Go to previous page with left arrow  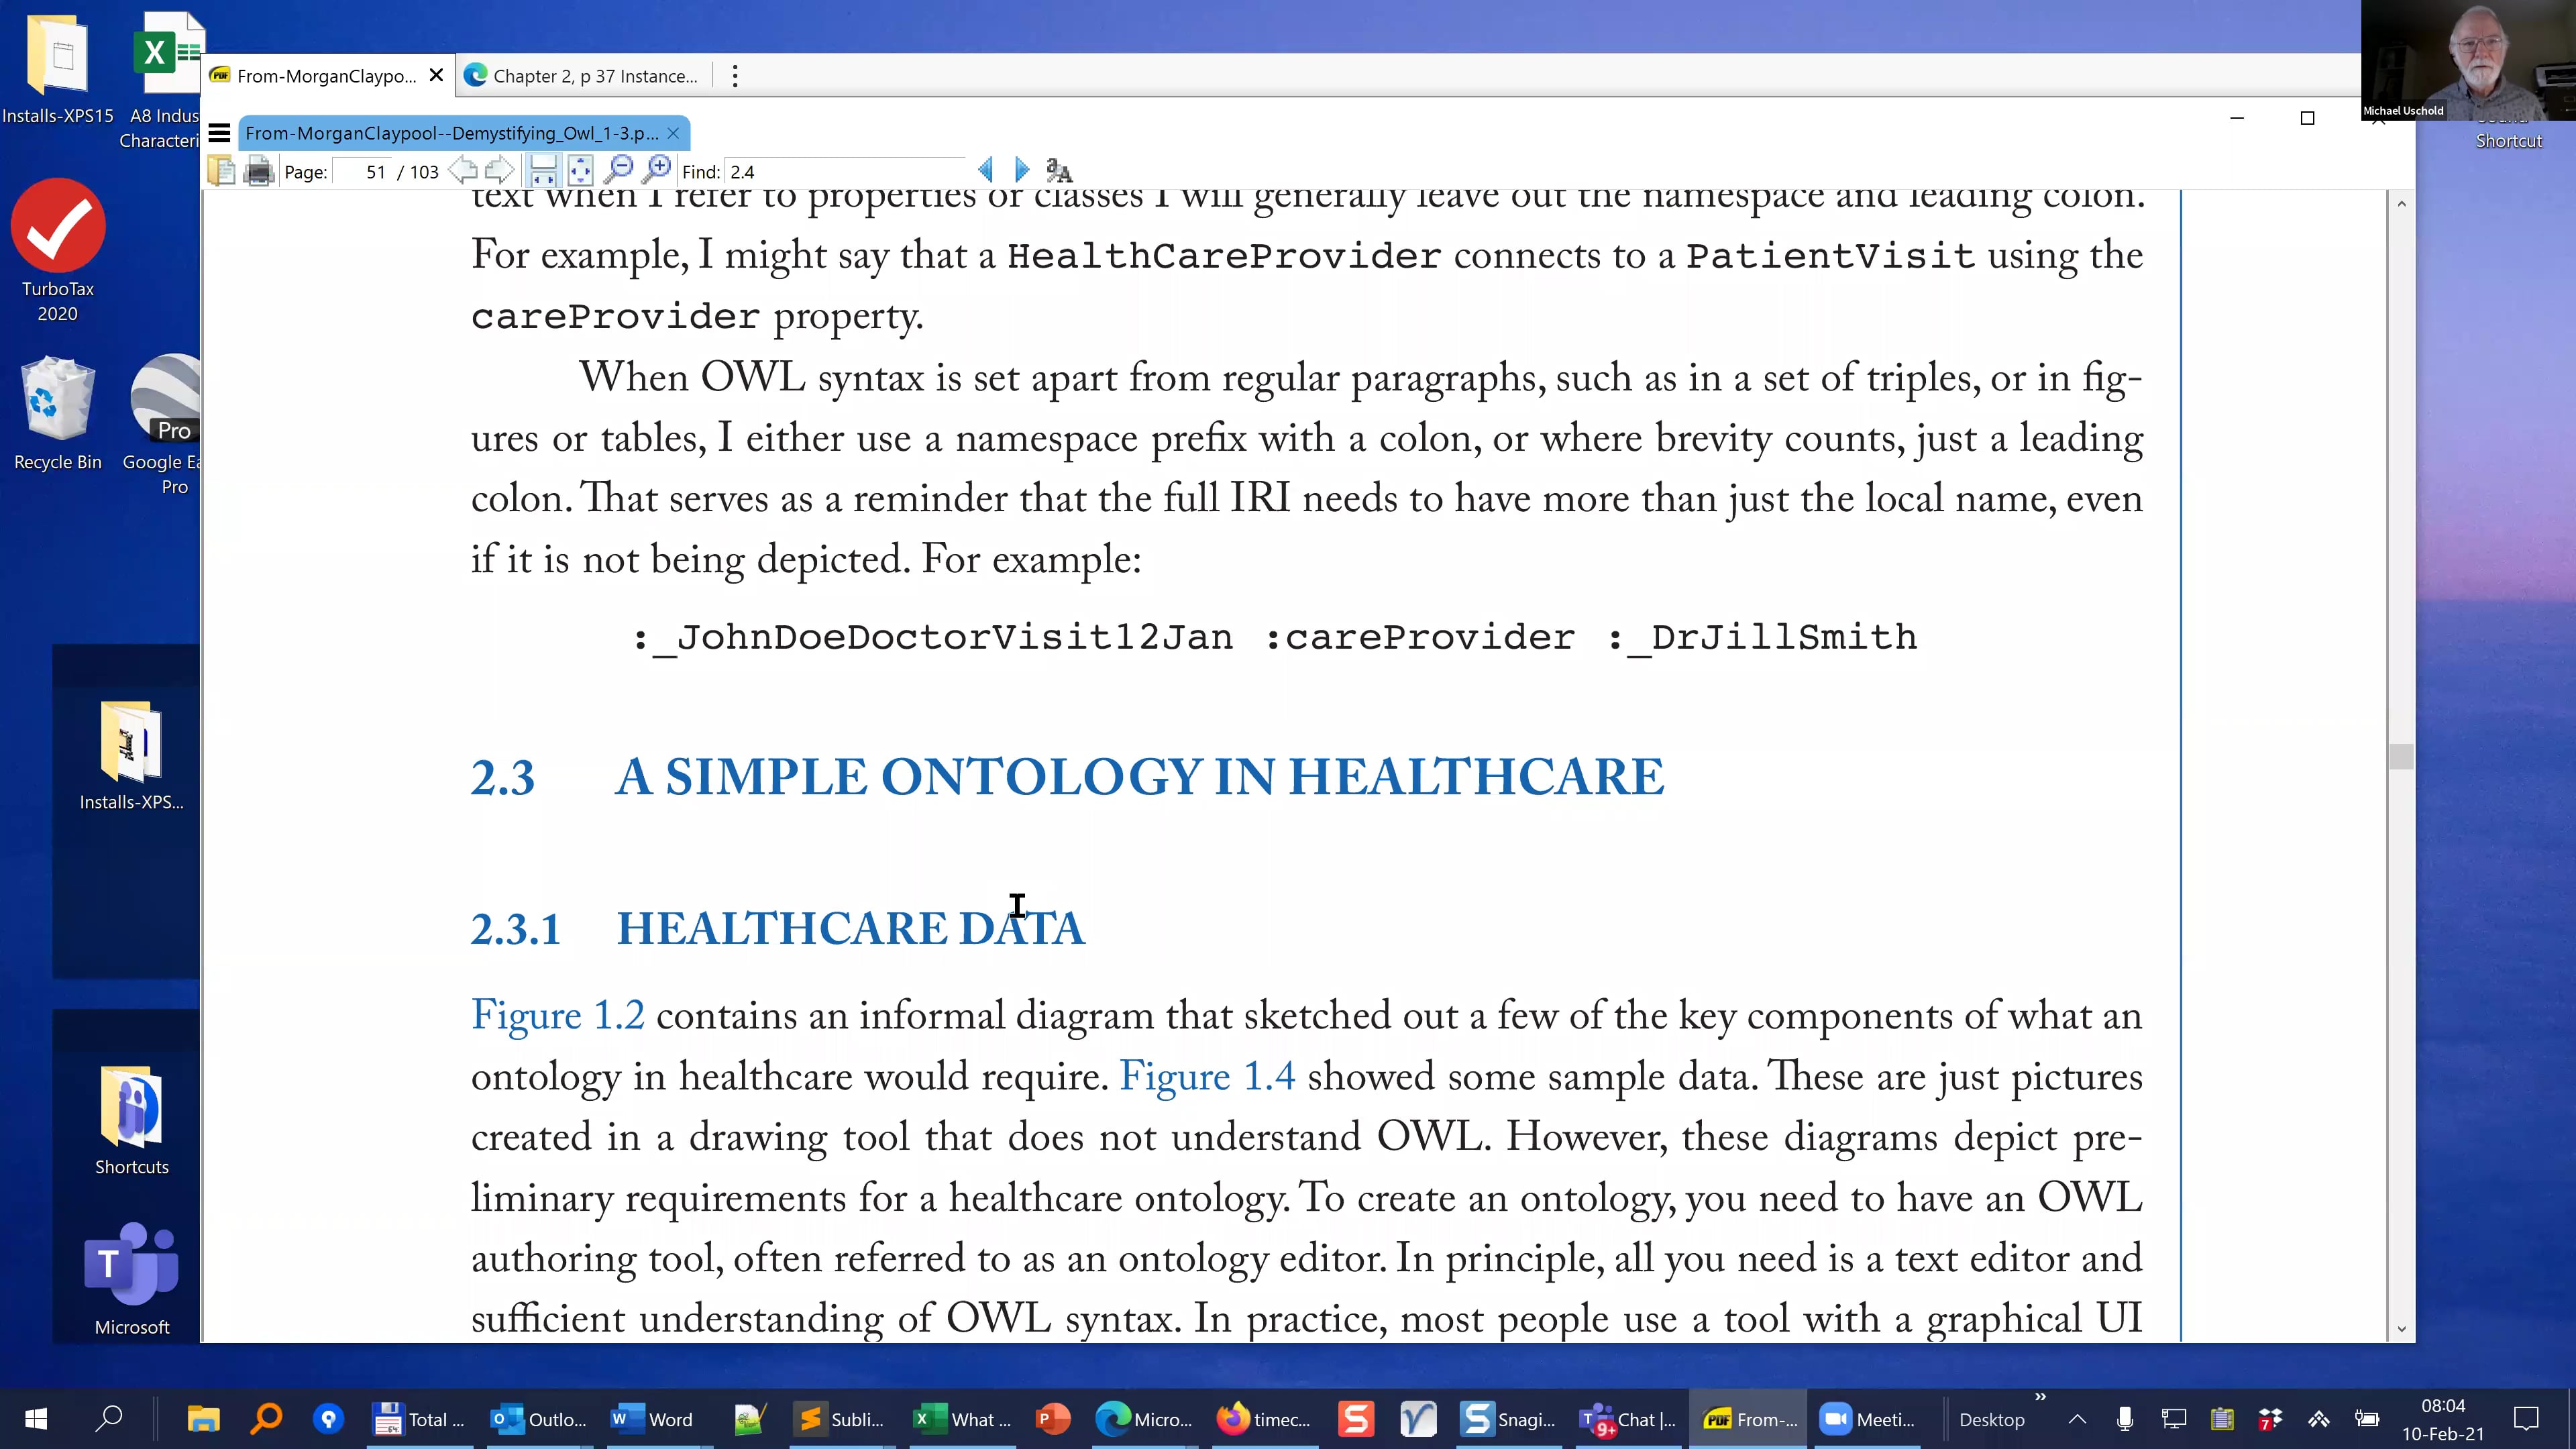[463, 170]
